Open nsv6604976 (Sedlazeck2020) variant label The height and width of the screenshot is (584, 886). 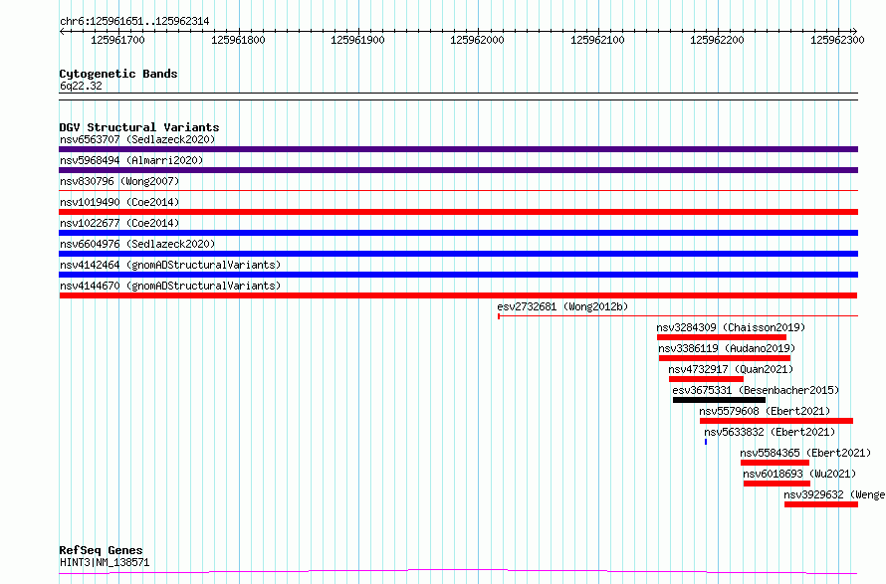(137, 244)
